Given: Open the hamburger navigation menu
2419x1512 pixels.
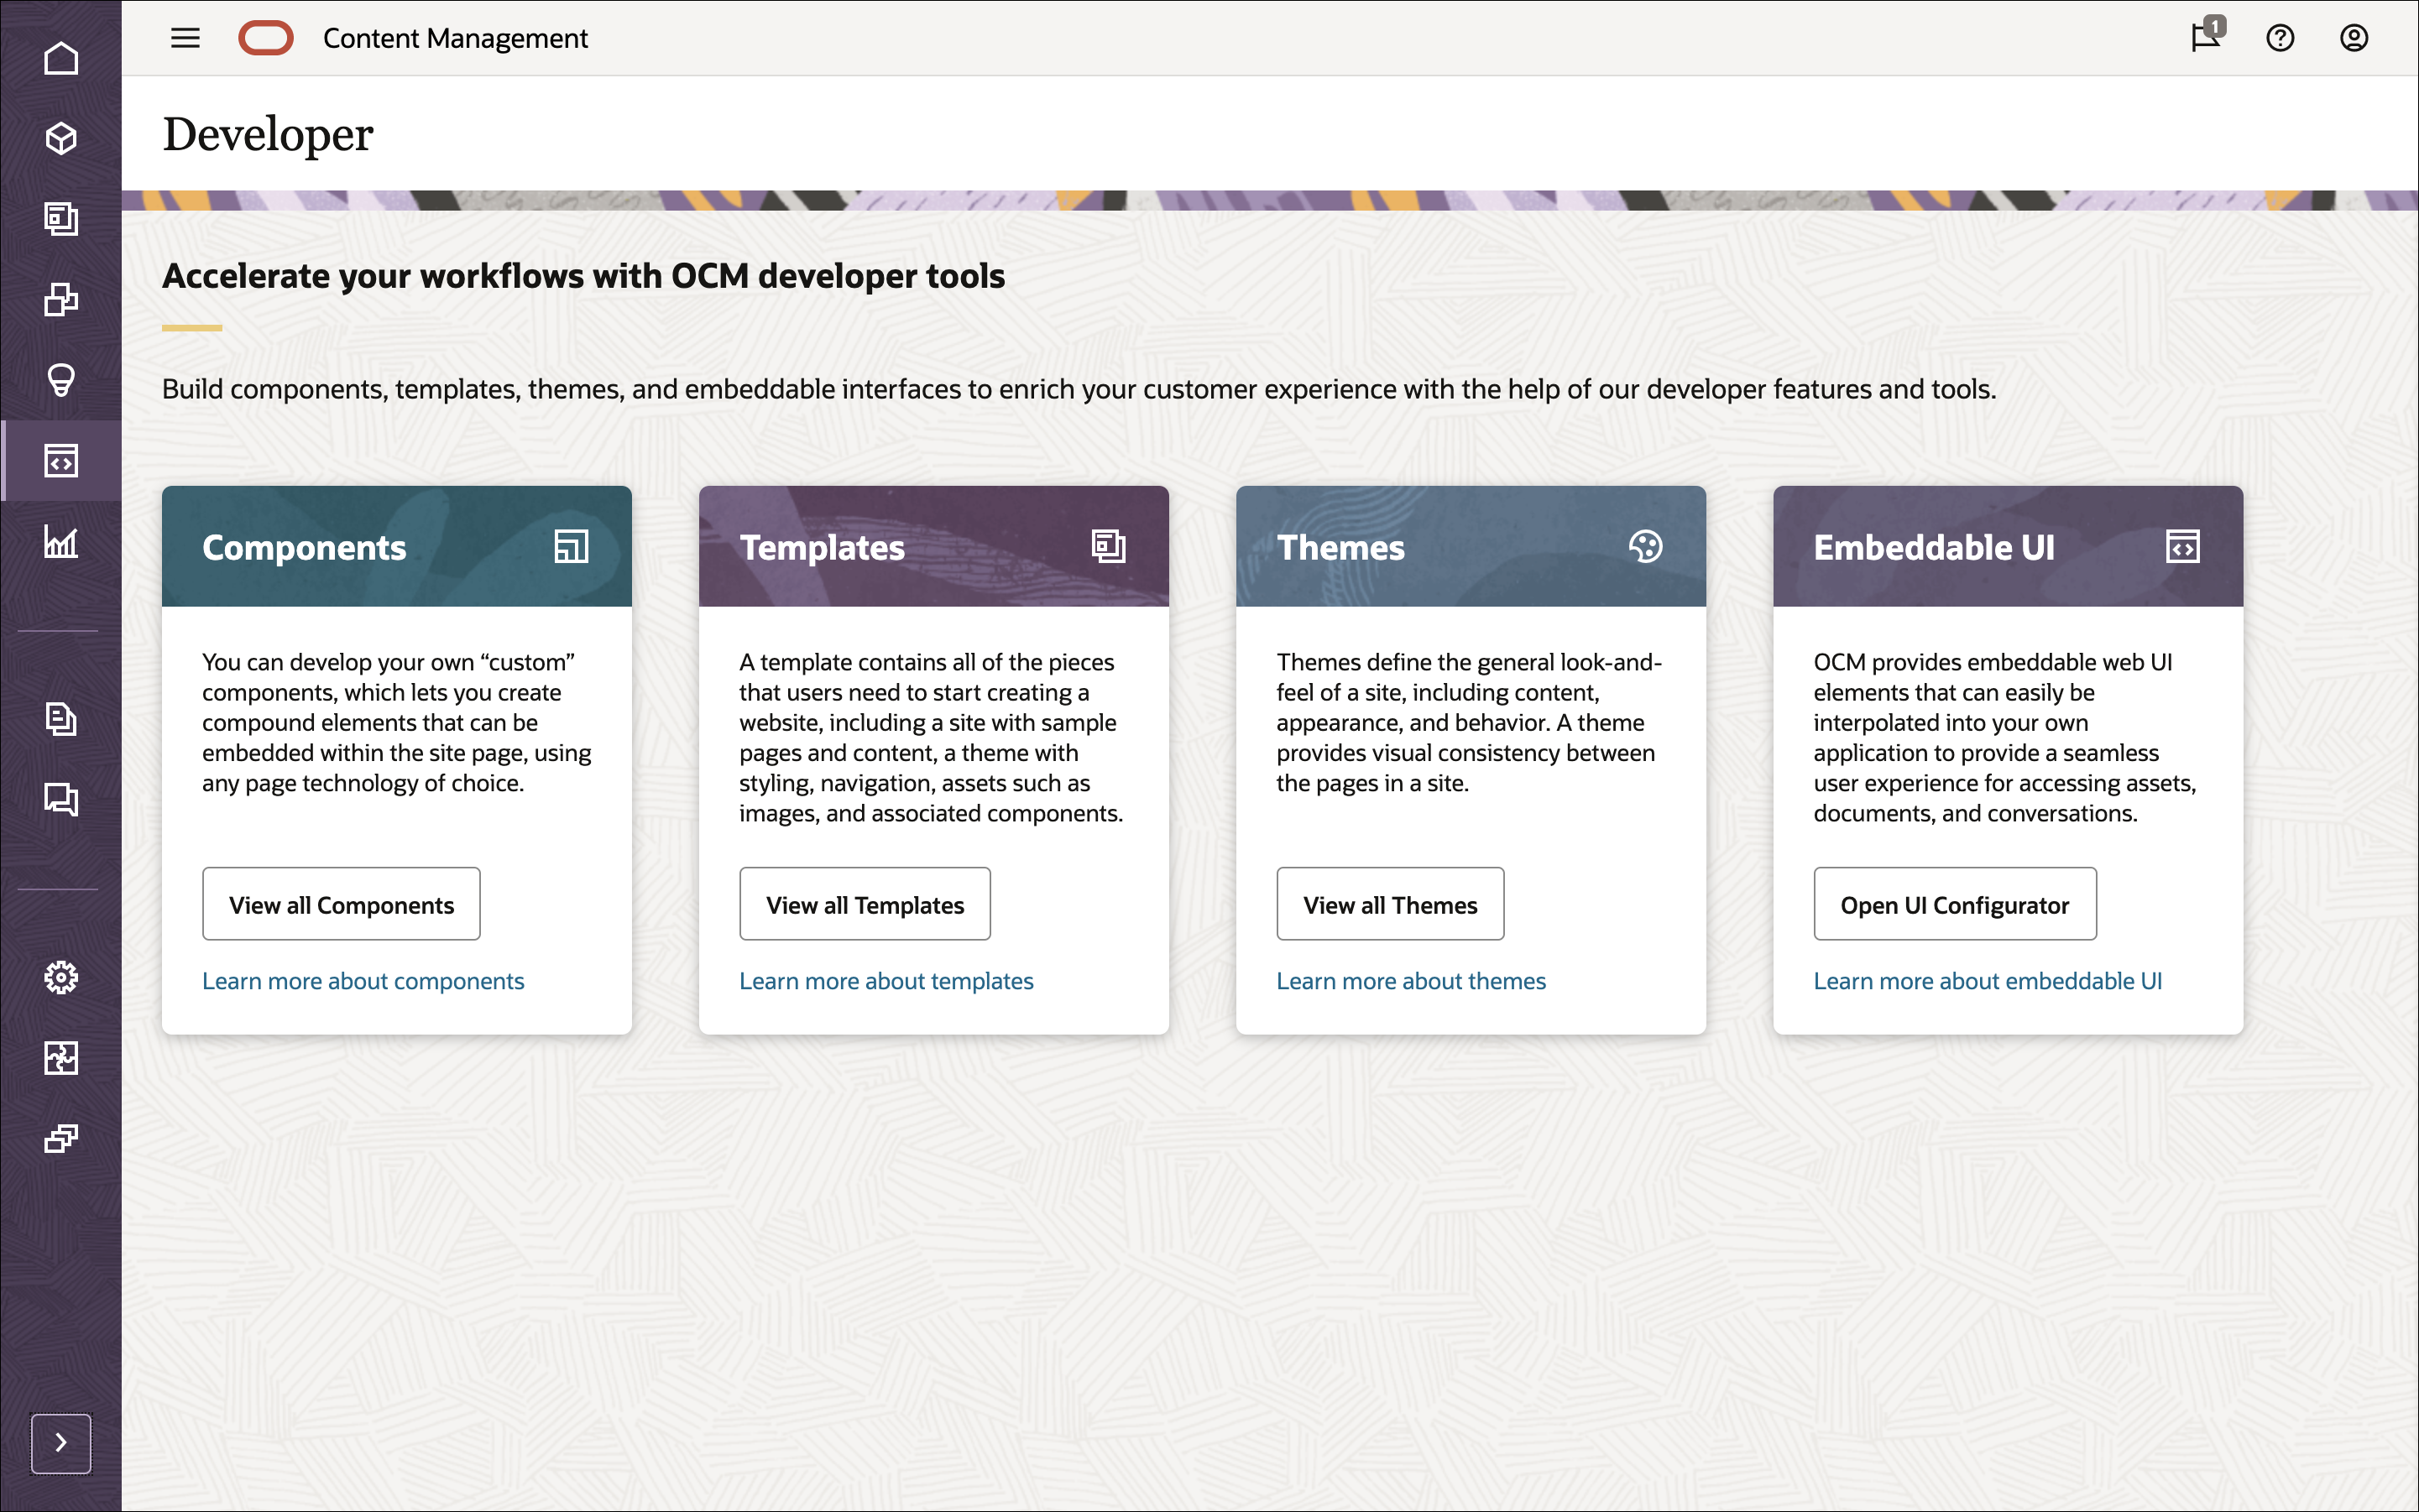Looking at the screenshot, I should [x=185, y=38].
